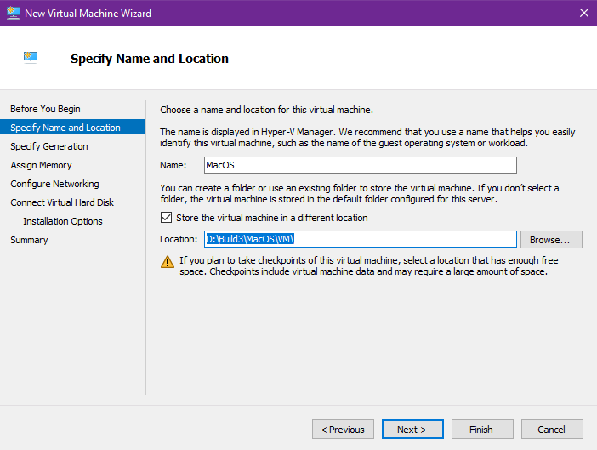This screenshot has width=597, height=450.
Task: Click Finish to complete the wizard
Action: pyautogui.click(x=482, y=430)
